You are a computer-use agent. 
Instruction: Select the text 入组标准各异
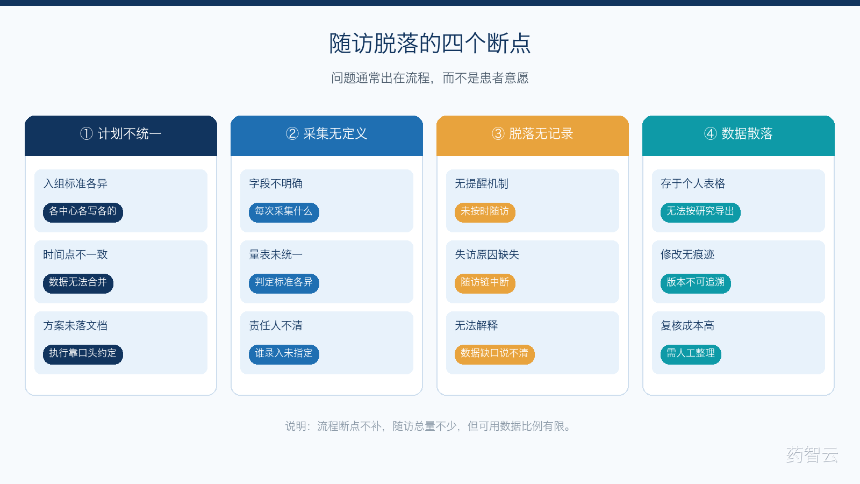tap(75, 183)
